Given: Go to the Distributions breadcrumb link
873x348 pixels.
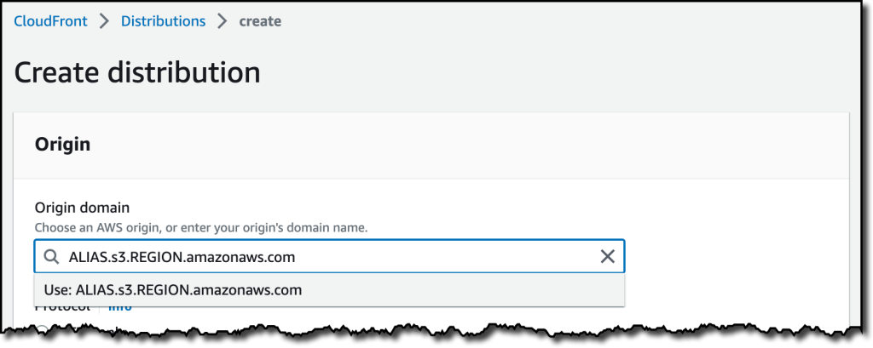Looking at the screenshot, I should pyautogui.click(x=163, y=21).
